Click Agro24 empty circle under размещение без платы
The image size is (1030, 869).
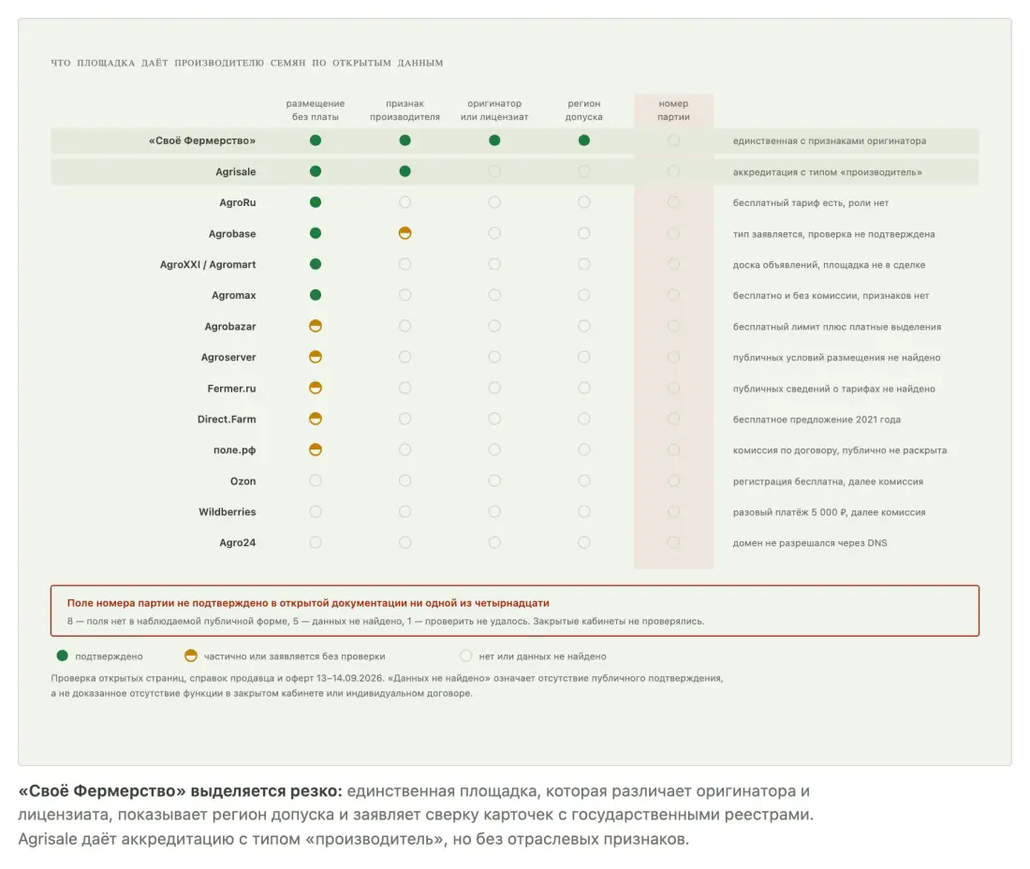coord(316,542)
